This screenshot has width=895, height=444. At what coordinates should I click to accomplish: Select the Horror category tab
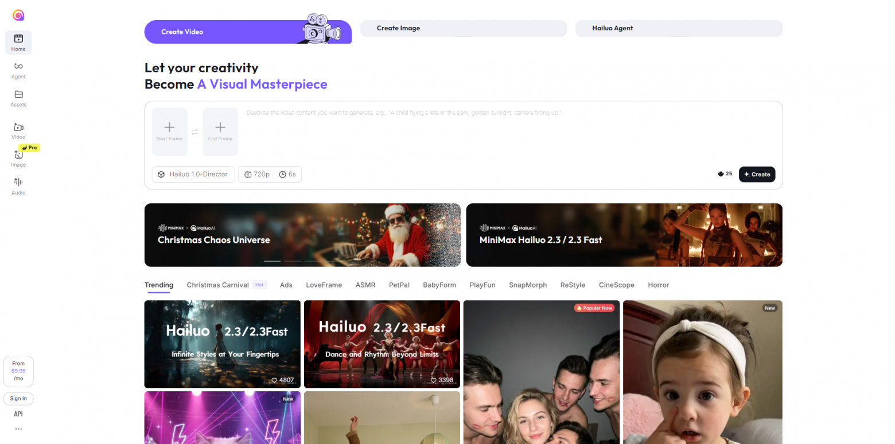click(x=658, y=285)
